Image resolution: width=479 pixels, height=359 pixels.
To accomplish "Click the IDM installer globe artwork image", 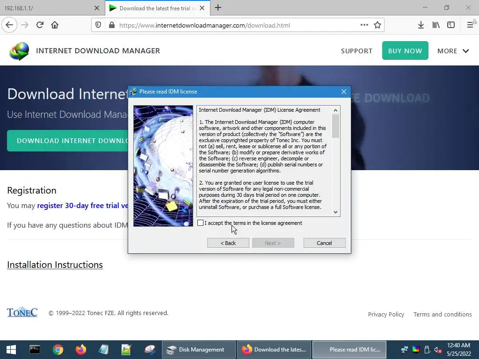I will tap(163, 166).
